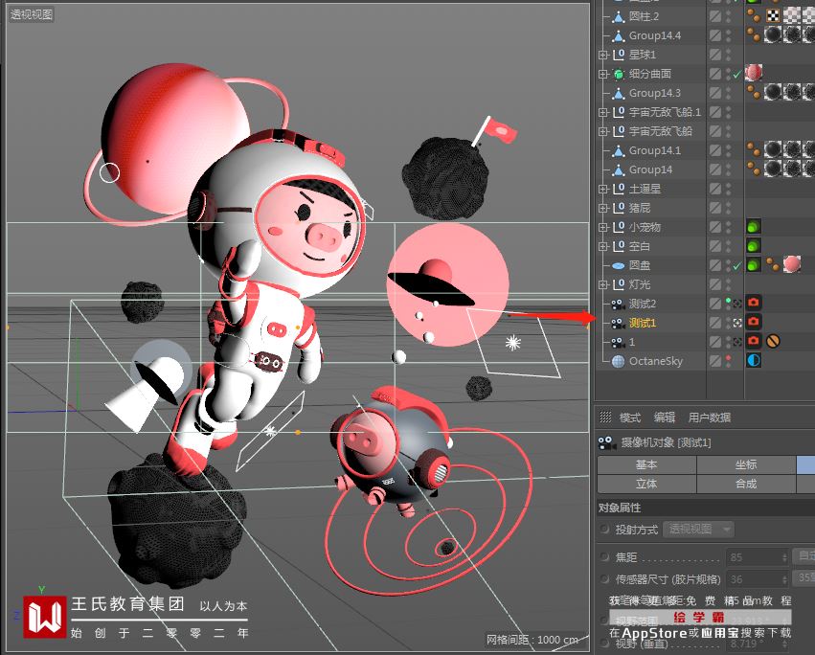Screen dimensions: 815x655
Task: Toggle the enable checkmark on 细分曲面
Action: point(737,75)
